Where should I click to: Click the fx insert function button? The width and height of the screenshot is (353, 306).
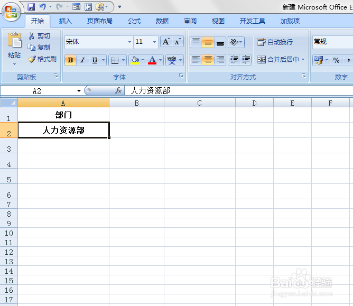pyautogui.click(x=118, y=90)
